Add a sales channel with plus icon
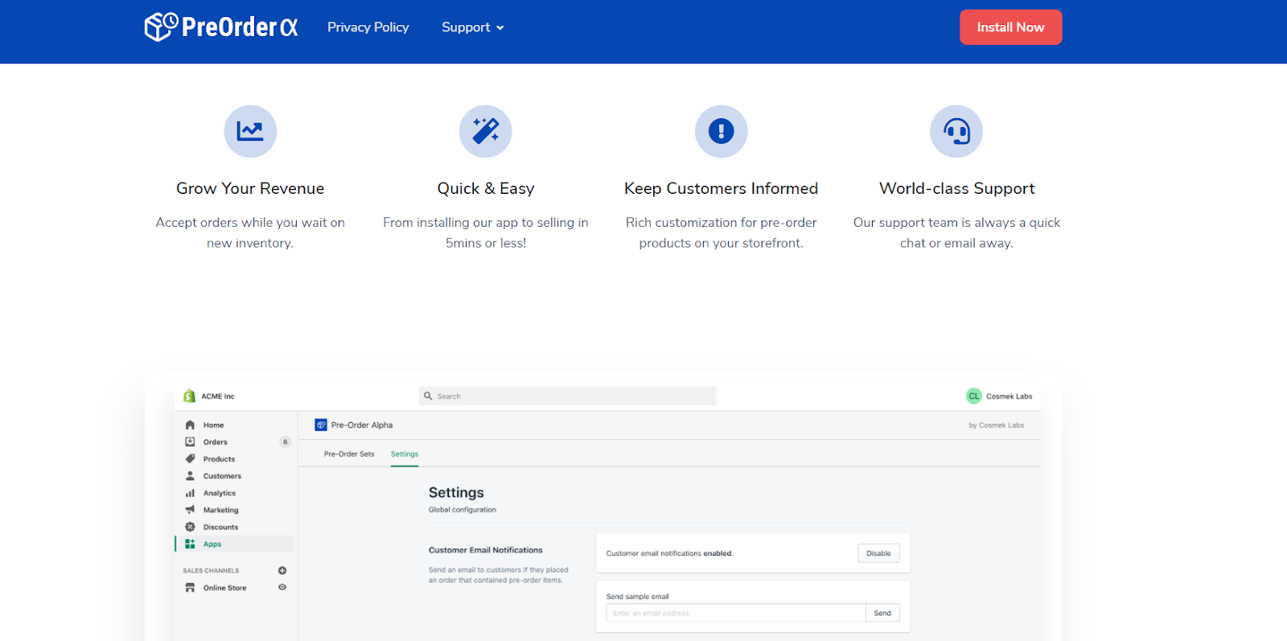 pyautogui.click(x=282, y=570)
